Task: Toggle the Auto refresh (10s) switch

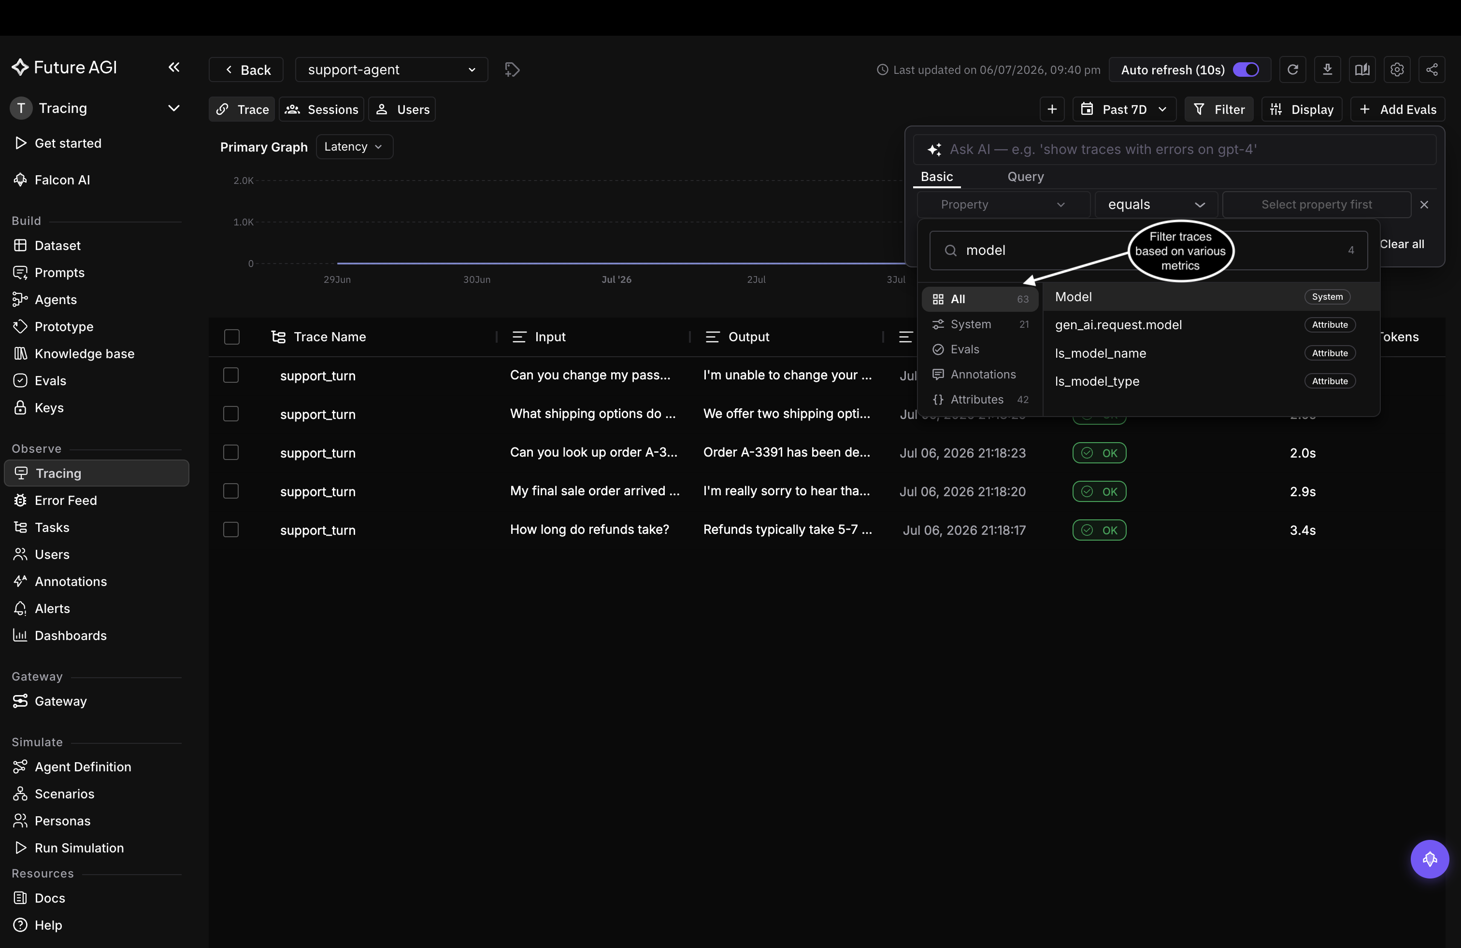Action: pos(1246,70)
